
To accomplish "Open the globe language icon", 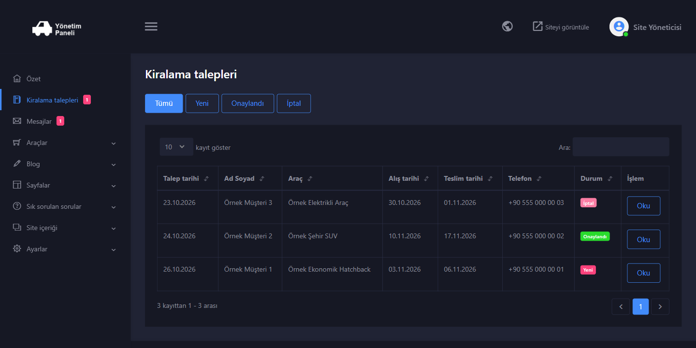I will pos(507,26).
